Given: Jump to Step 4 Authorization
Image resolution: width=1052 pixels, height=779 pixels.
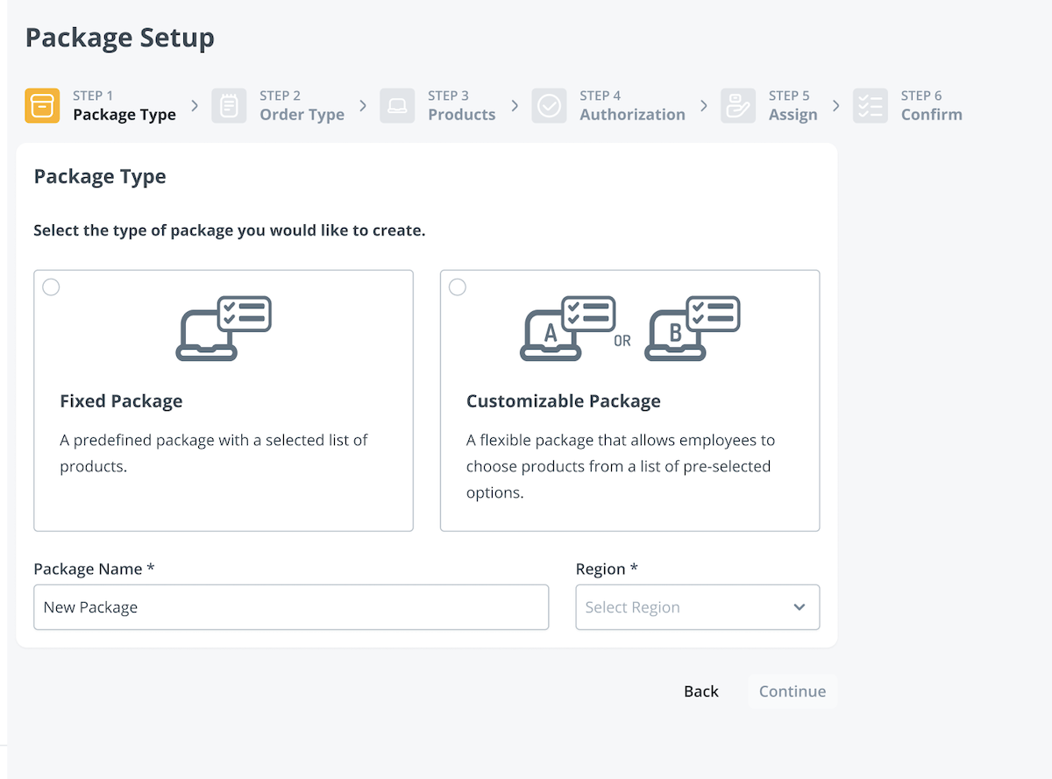Looking at the screenshot, I should tap(632, 114).
